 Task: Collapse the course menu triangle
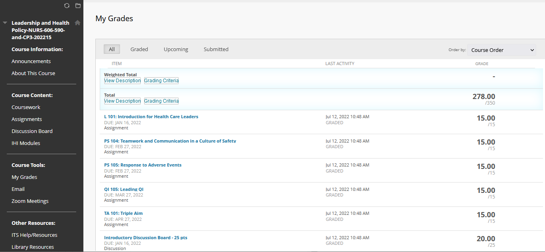(x=5, y=23)
